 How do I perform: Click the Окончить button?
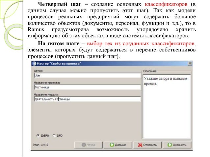pos(177,145)
